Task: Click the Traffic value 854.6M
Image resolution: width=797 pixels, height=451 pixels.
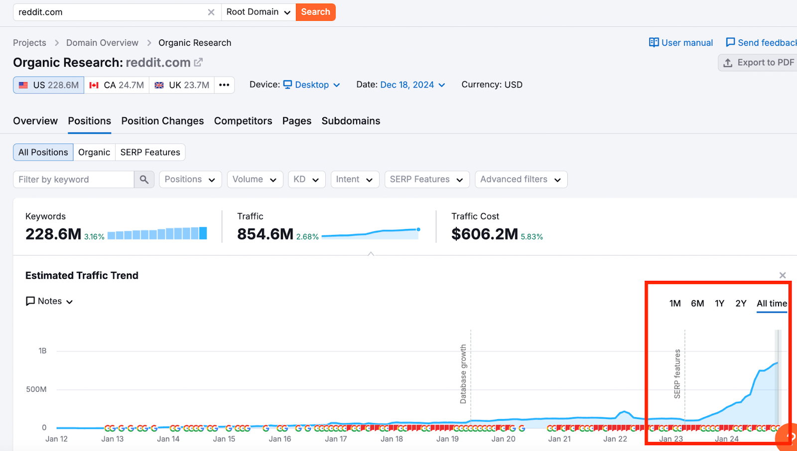Action: [265, 234]
